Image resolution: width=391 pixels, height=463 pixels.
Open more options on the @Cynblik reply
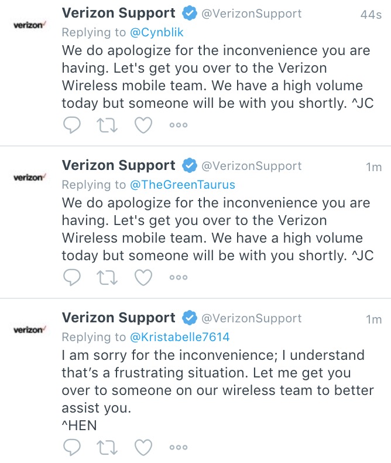179,125
